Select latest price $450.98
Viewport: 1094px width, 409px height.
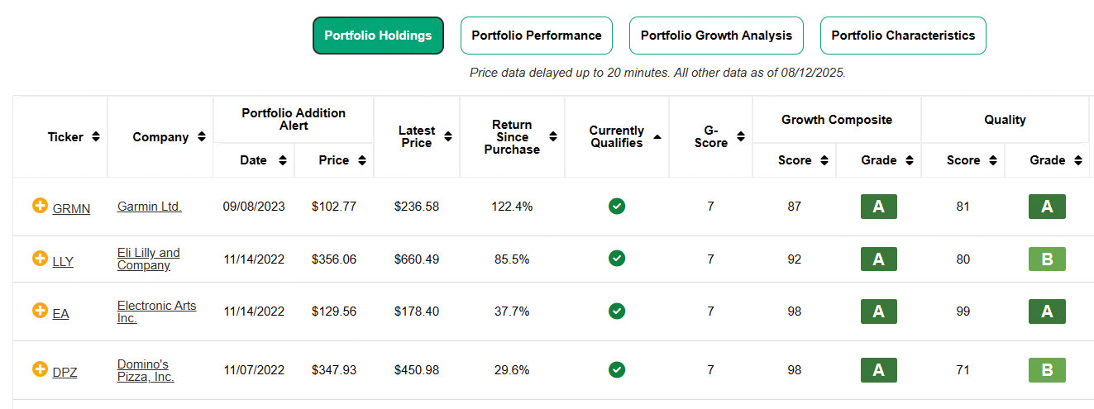tap(417, 370)
